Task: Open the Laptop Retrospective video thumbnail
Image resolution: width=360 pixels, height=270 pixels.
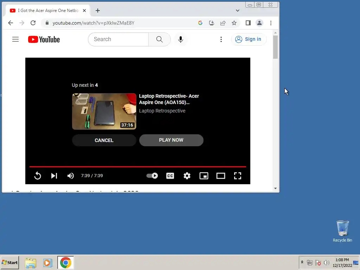Action: 104,111
